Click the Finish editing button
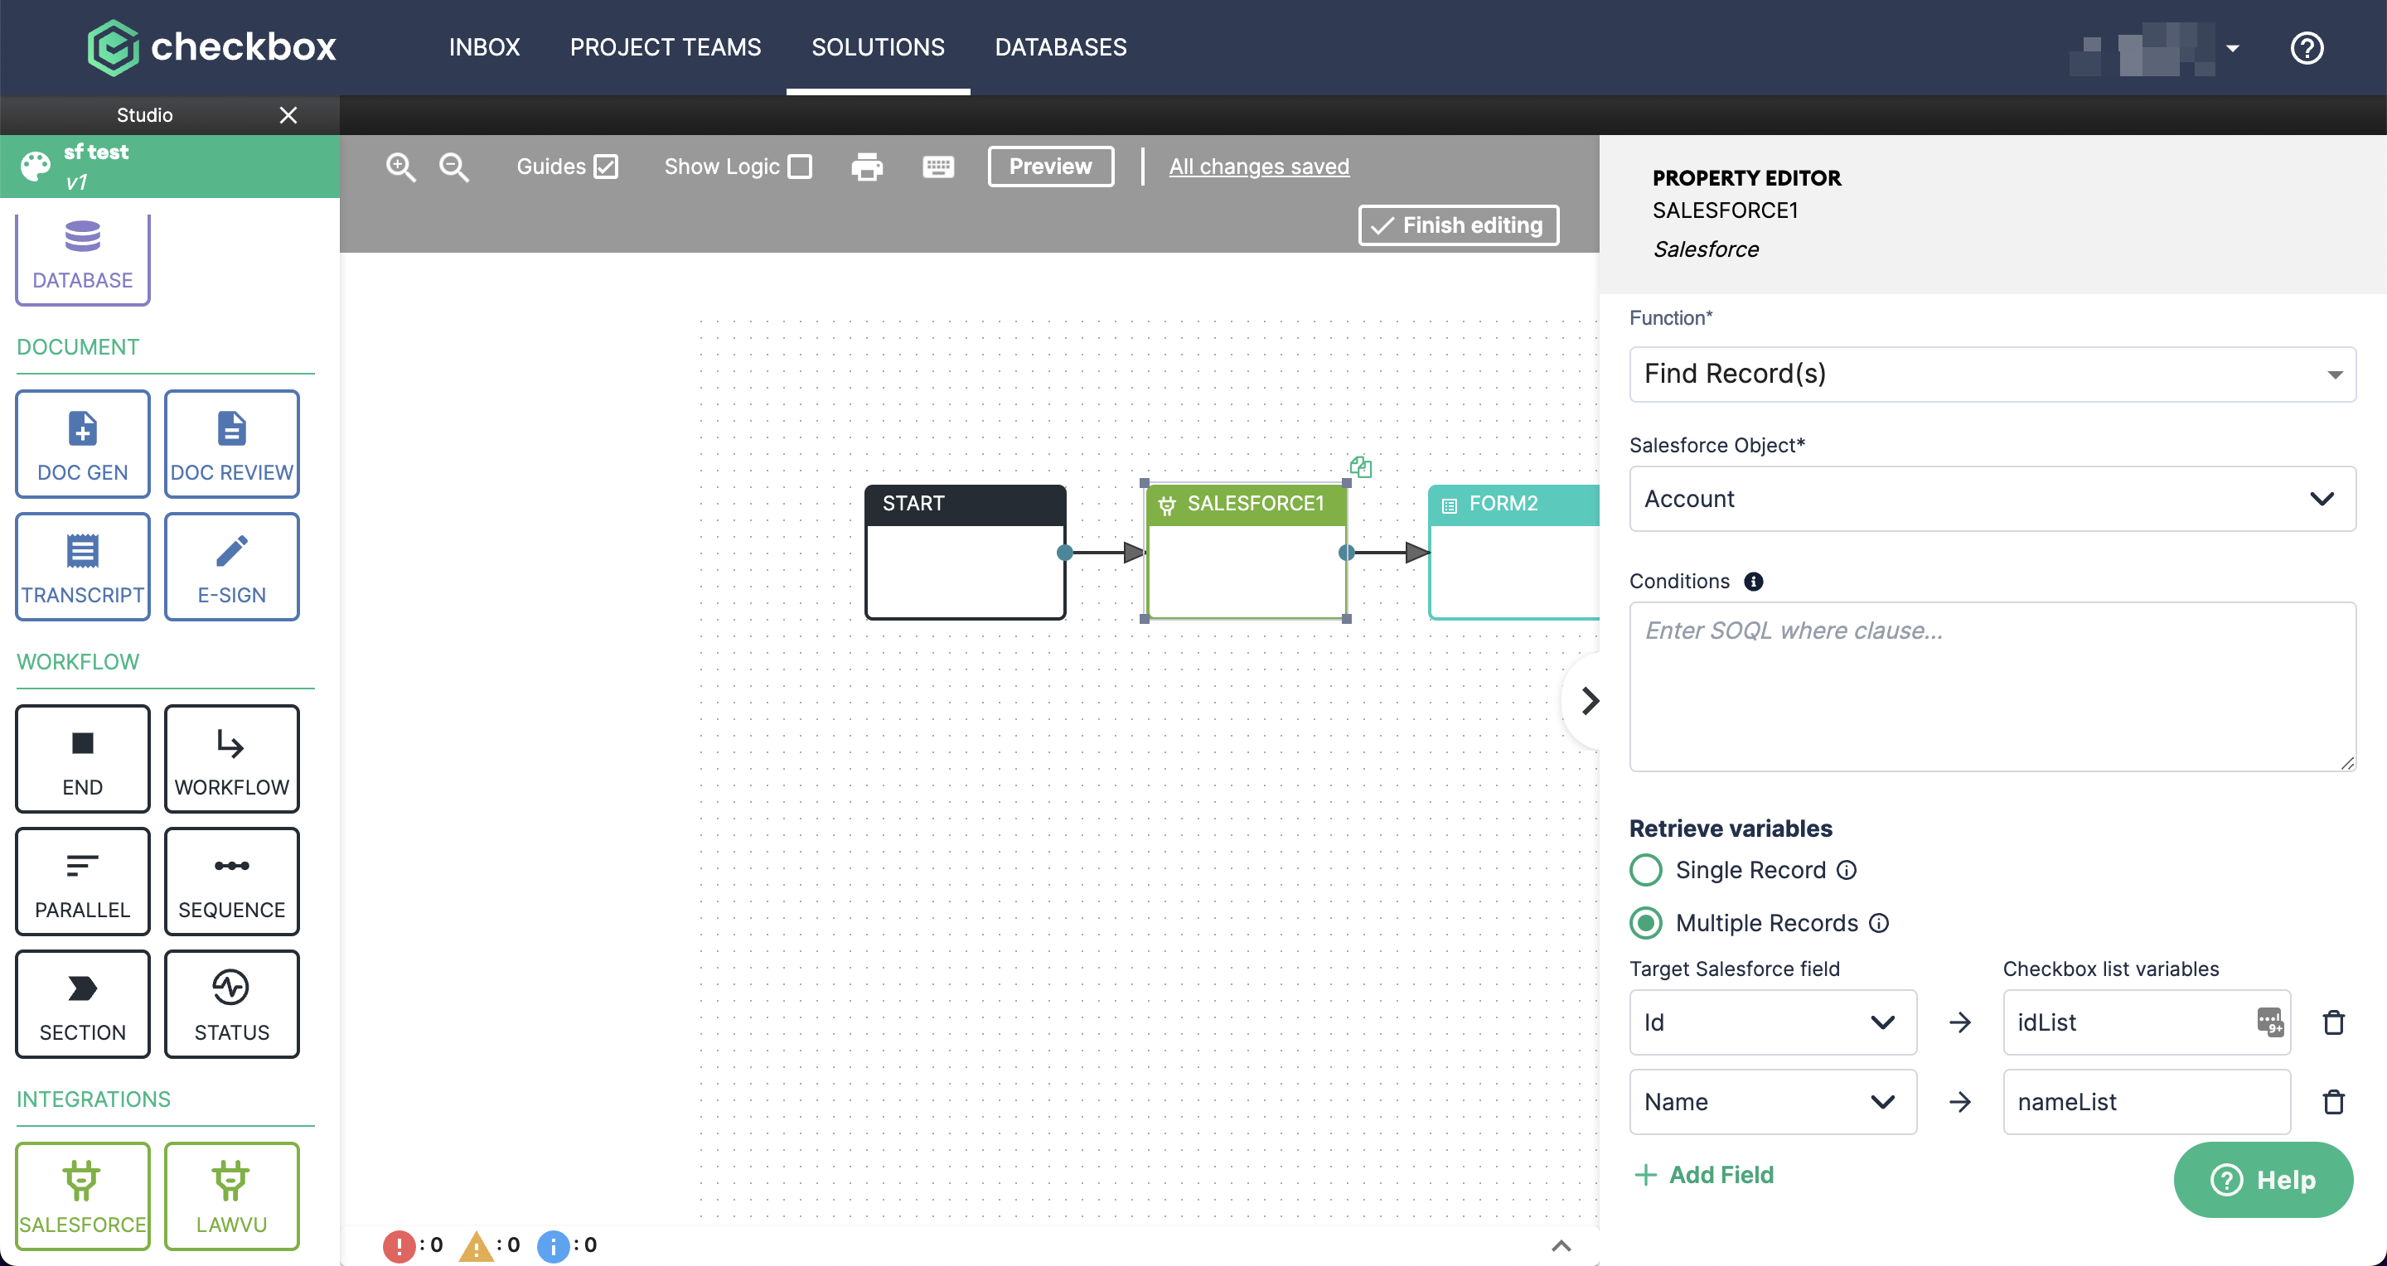The image size is (2387, 1266). (x=1459, y=225)
